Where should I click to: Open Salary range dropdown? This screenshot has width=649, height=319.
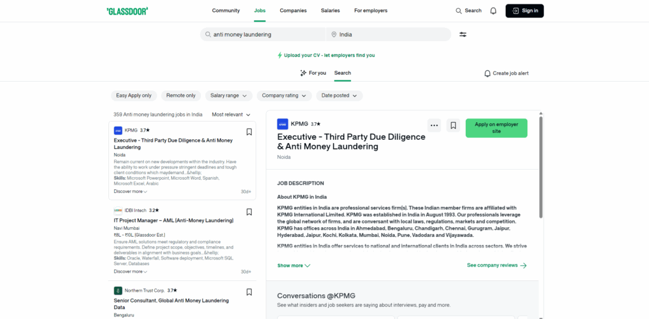[x=229, y=96]
